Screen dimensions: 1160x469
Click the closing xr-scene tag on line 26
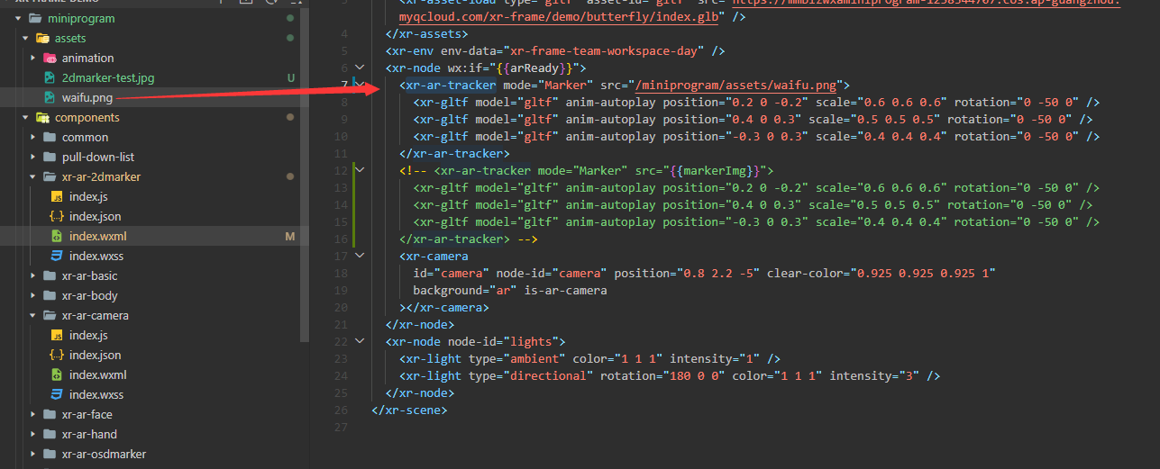click(409, 410)
